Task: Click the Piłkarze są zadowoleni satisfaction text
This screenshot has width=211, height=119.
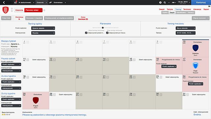Action: tap(54, 115)
